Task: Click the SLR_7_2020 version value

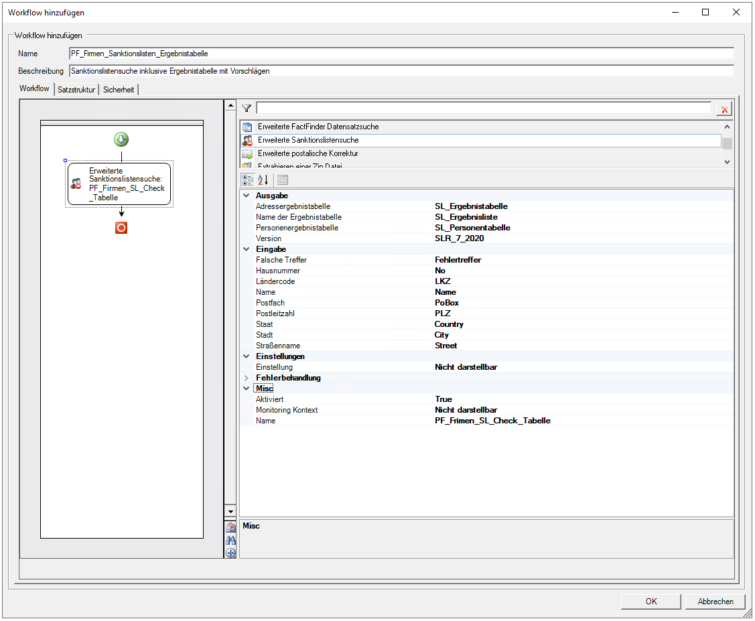Action: 460,238
